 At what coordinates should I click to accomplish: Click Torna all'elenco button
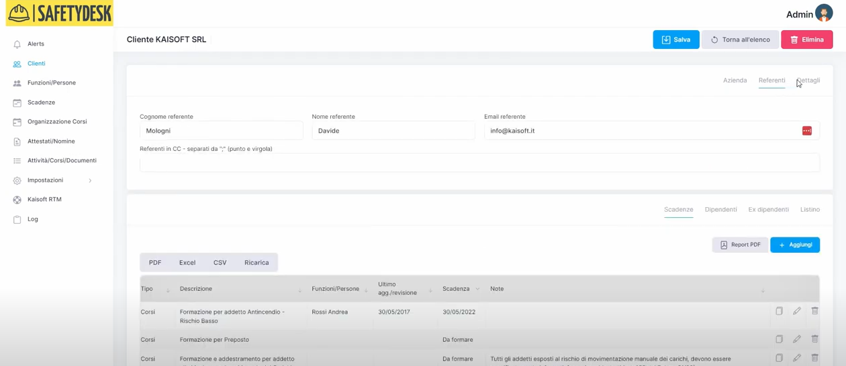[x=741, y=40]
